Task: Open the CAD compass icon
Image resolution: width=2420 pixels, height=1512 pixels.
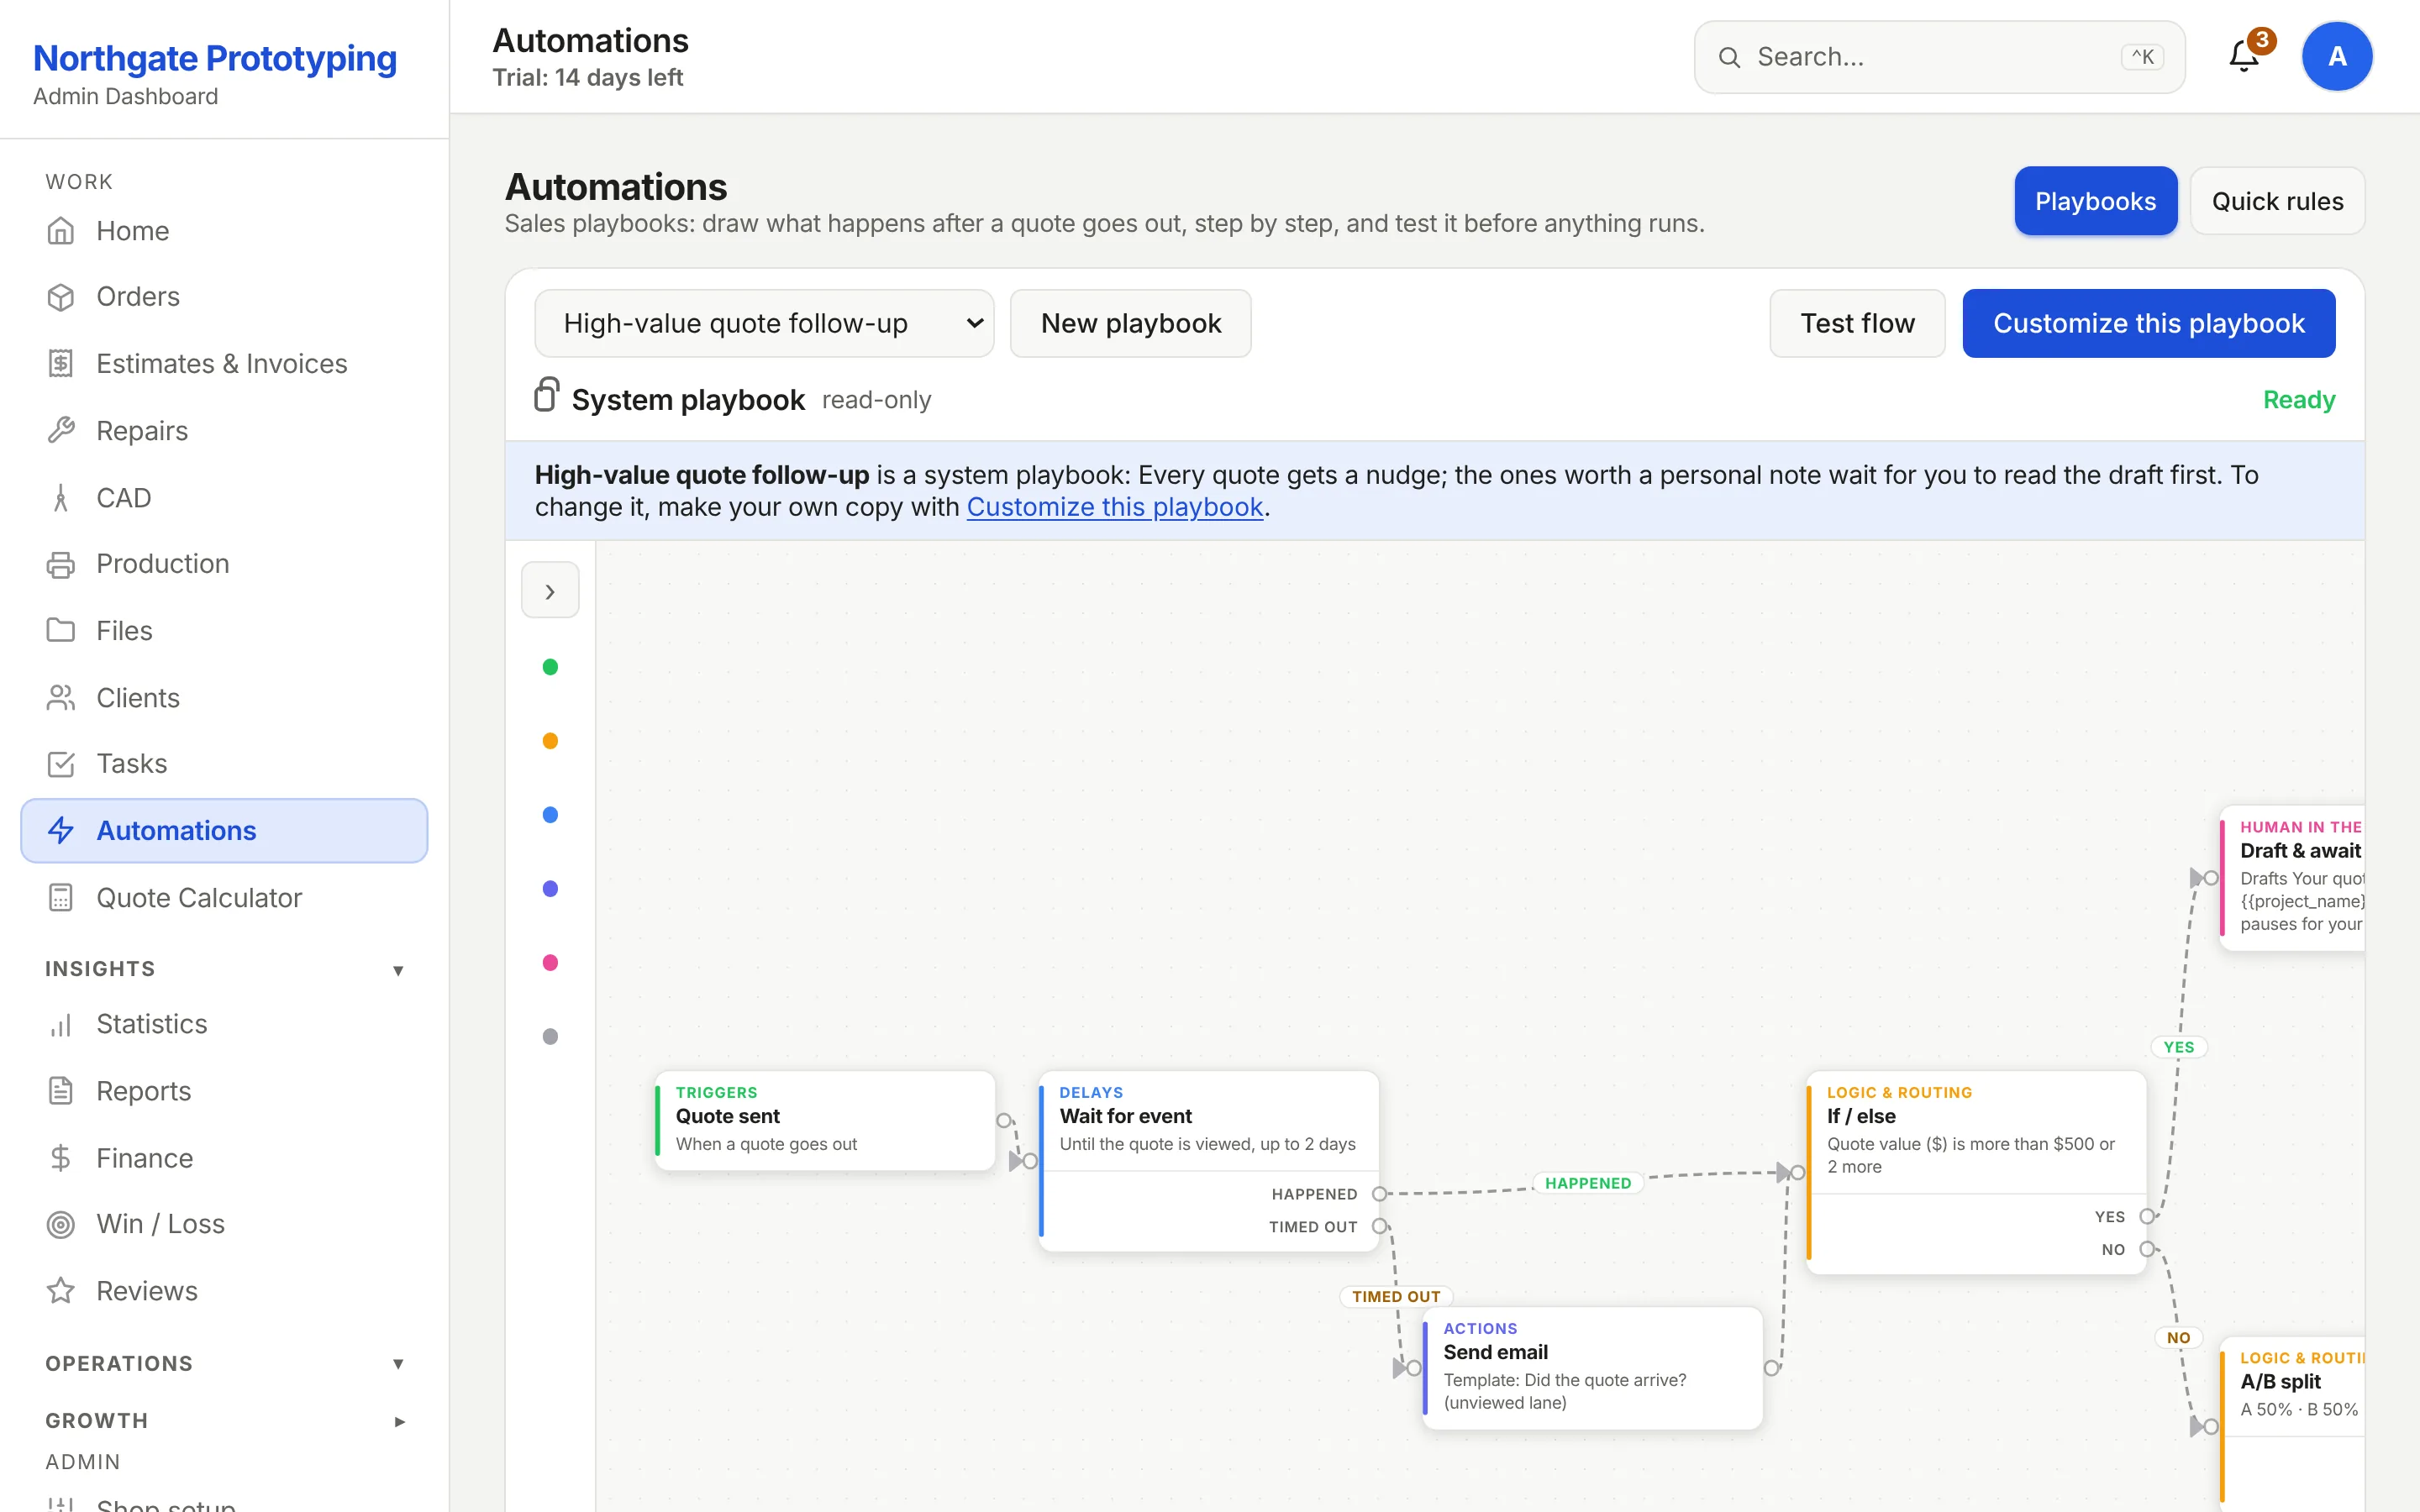Action: (61, 498)
